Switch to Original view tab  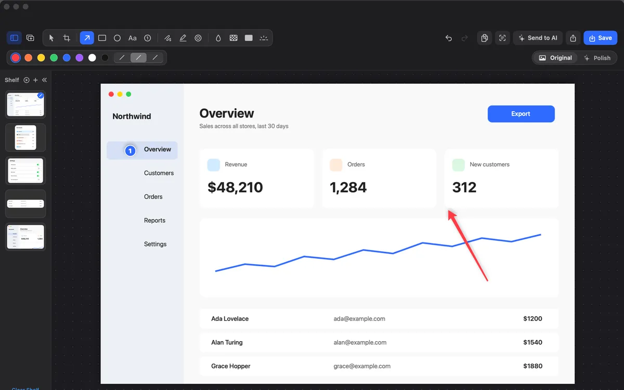click(x=555, y=58)
